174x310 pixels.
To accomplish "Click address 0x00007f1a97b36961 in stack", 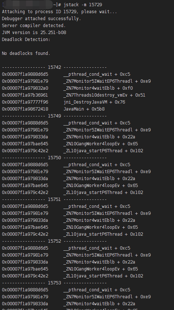I will pos(25,95).
